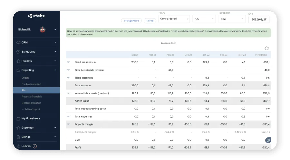This screenshot has width=290, height=160.
Task: Open the Team Consolidated dropdown
Action: click(x=174, y=19)
